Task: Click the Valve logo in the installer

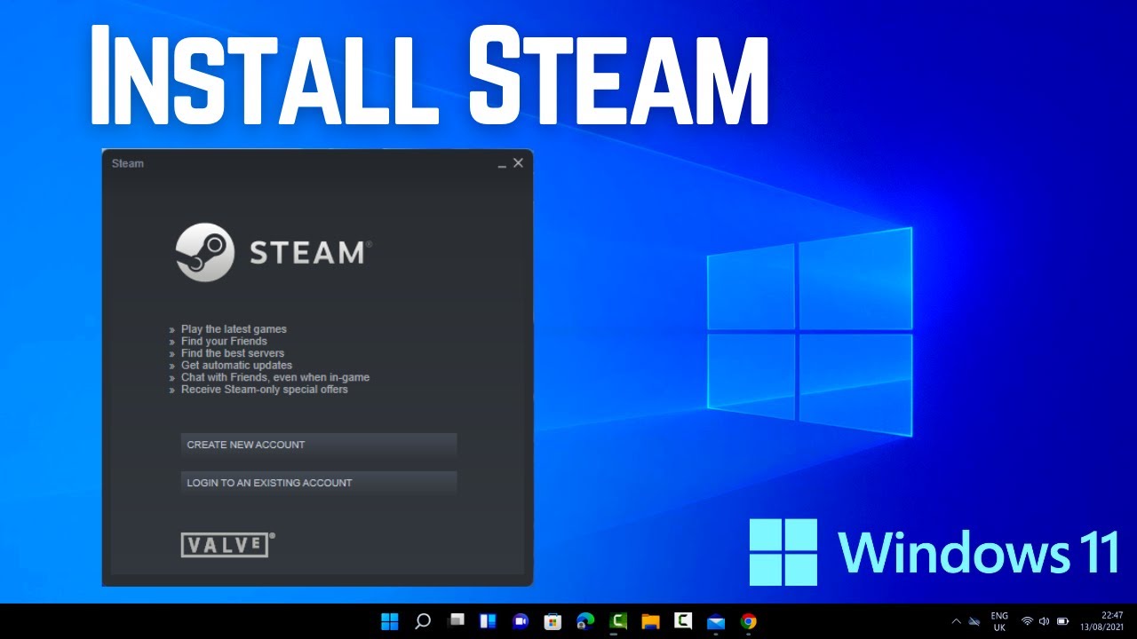Action: pos(226,545)
